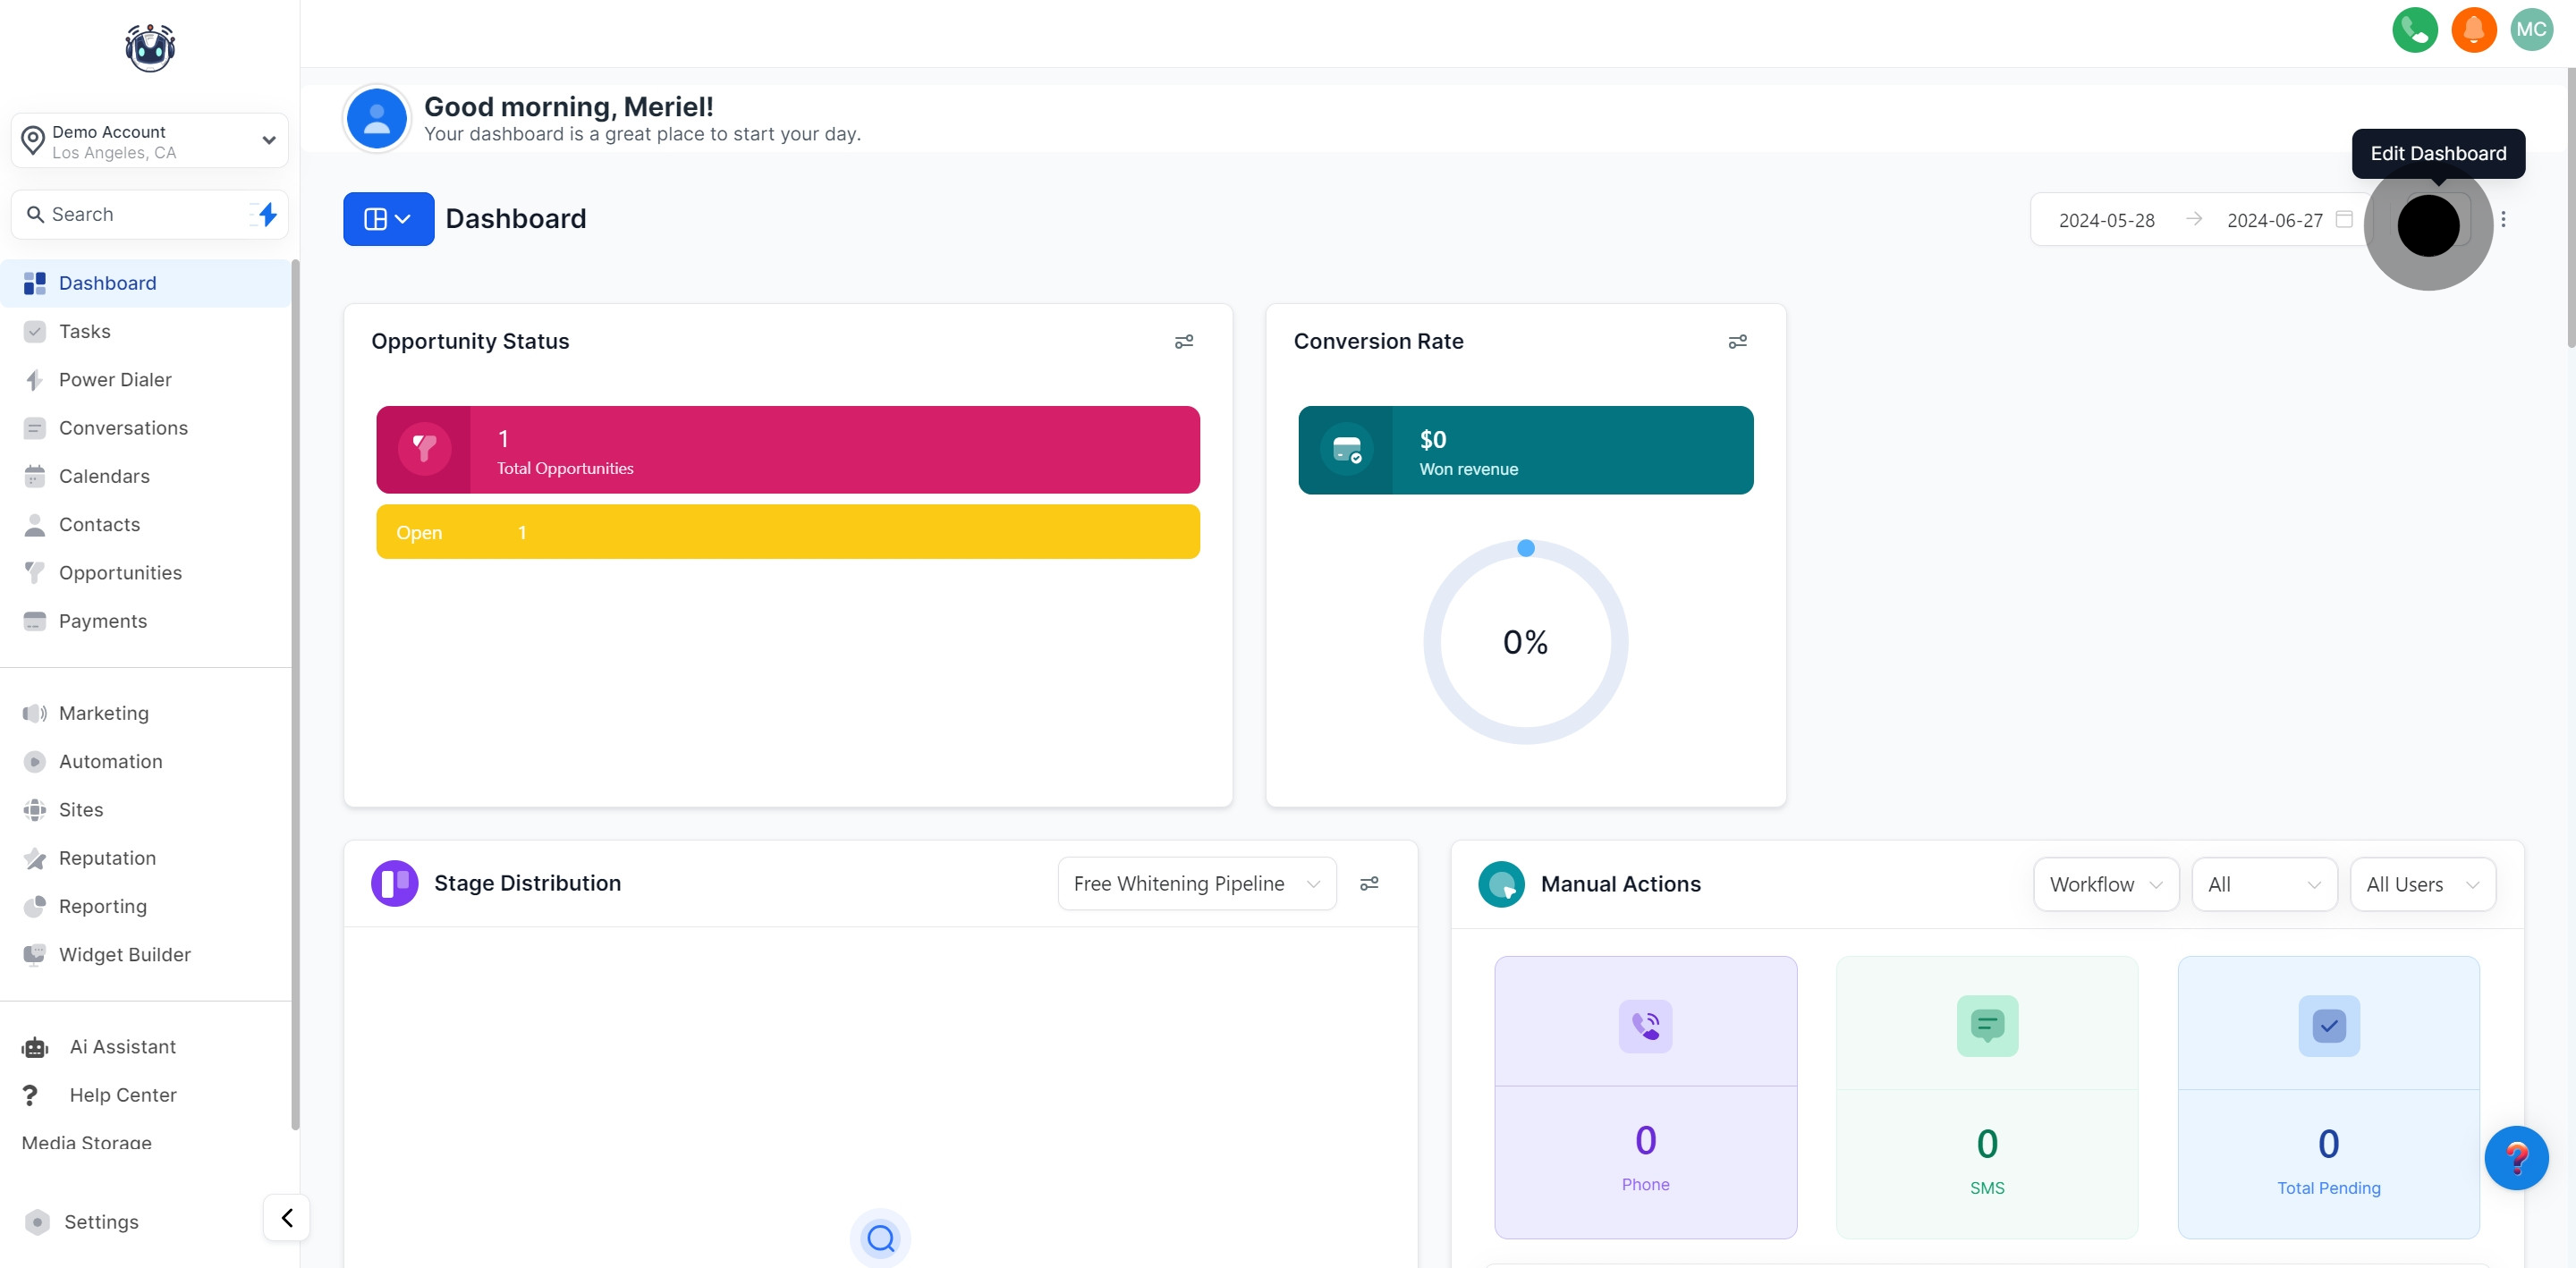The width and height of the screenshot is (2576, 1268).
Task: Click the green phone call icon
Action: click(x=2414, y=30)
